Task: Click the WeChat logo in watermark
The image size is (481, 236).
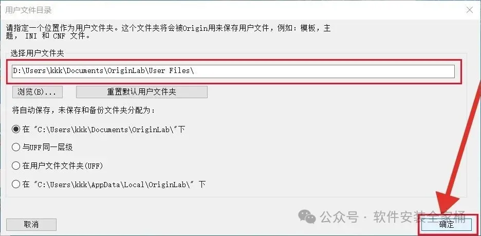Action: tap(307, 216)
